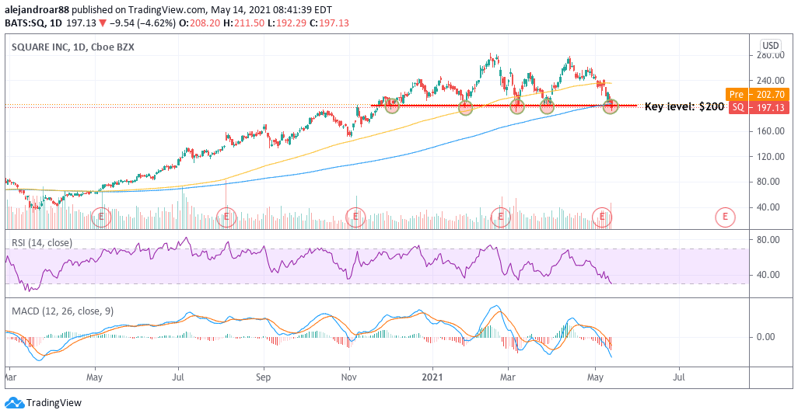Click the low value L:192.29
The image size is (798, 417).
[286, 23]
